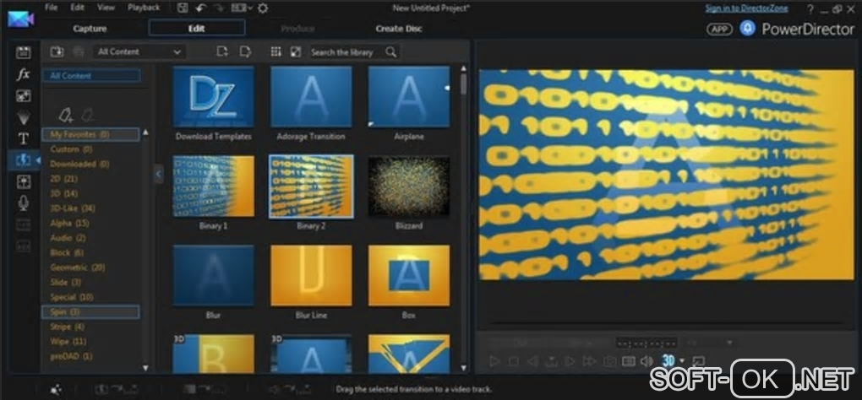This screenshot has height=400, width=862.
Task: Click the undo arrow icon
Action: [200, 8]
